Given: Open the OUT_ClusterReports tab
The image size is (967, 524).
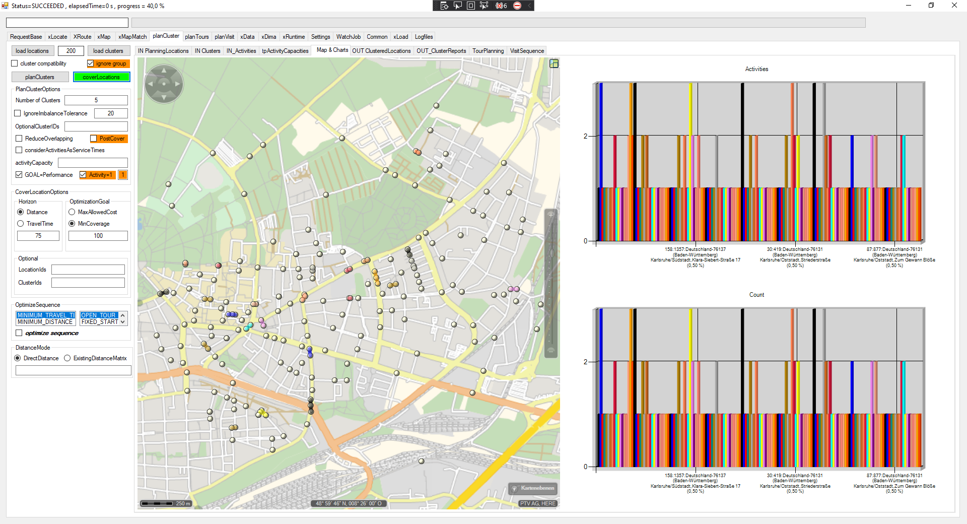Looking at the screenshot, I should (441, 51).
